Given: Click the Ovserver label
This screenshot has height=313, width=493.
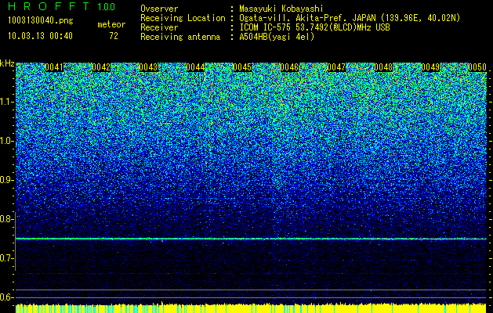Looking at the screenshot, I should (x=159, y=9).
